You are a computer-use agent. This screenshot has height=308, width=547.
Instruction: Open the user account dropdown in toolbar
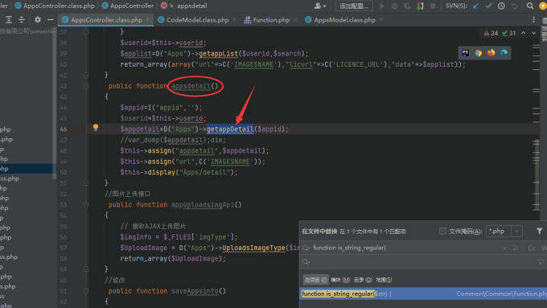click(x=320, y=6)
